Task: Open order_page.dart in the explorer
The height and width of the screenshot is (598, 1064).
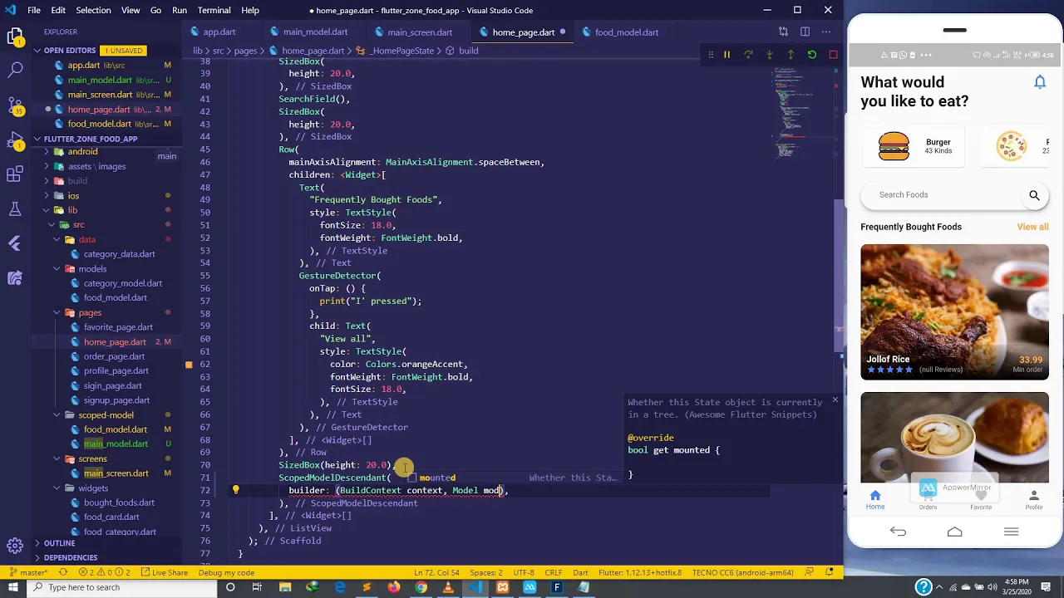Action: [114, 356]
